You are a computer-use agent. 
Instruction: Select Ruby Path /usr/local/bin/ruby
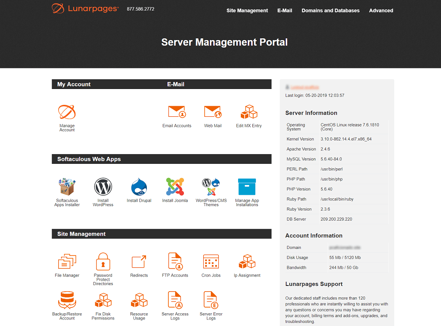coord(337,199)
